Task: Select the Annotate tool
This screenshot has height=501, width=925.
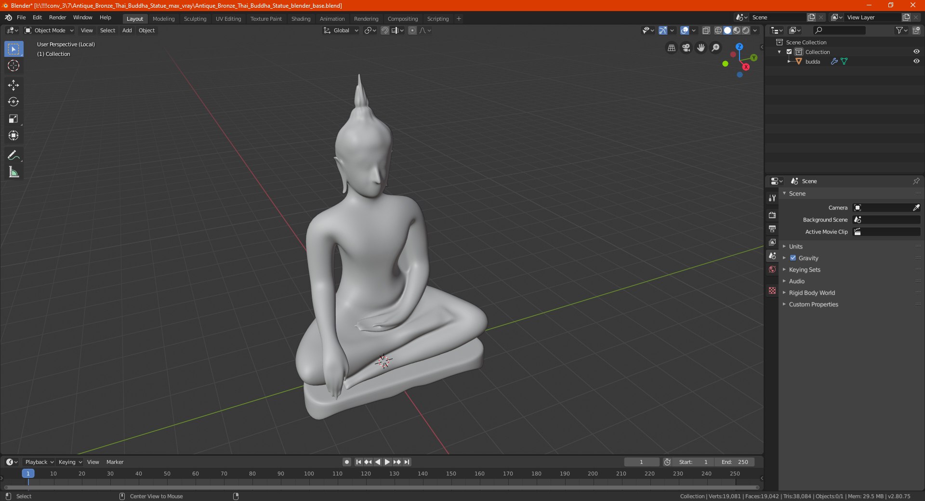Action: [13, 155]
